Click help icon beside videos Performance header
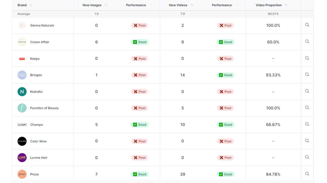327x183 pixels. pos(237,5)
